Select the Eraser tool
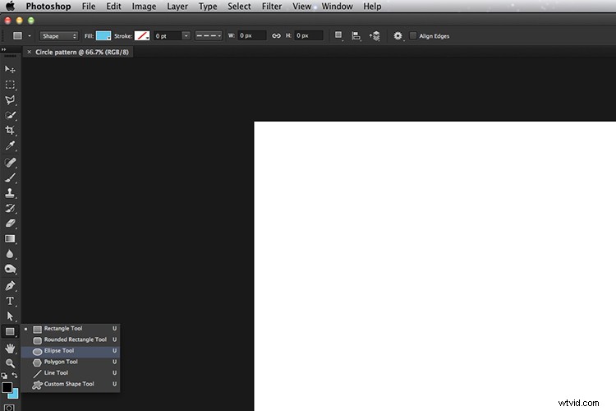The image size is (616, 411). (10, 224)
